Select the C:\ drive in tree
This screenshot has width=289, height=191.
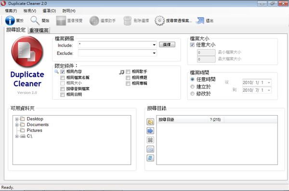click(x=29, y=136)
